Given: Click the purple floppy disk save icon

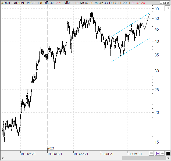Looking at the screenshot, I should point(158,153).
